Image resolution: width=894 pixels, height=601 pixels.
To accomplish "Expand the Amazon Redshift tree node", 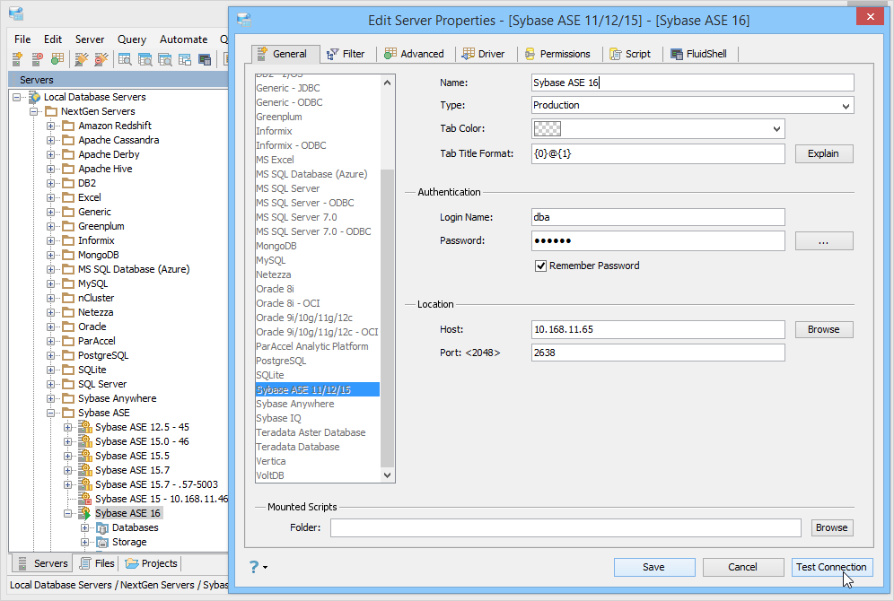I will [51, 126].
